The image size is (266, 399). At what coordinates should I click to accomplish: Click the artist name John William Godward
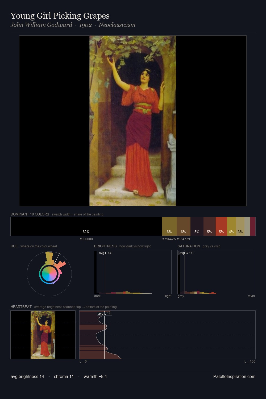click(41, 25)
